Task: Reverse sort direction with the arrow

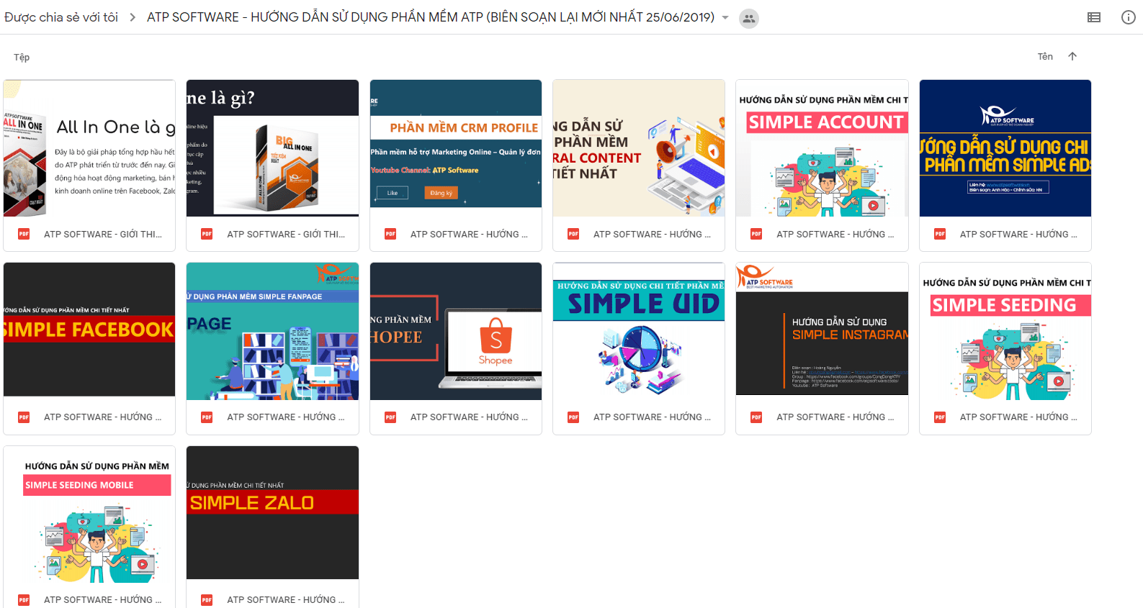Action: (x=1072, y=57)
